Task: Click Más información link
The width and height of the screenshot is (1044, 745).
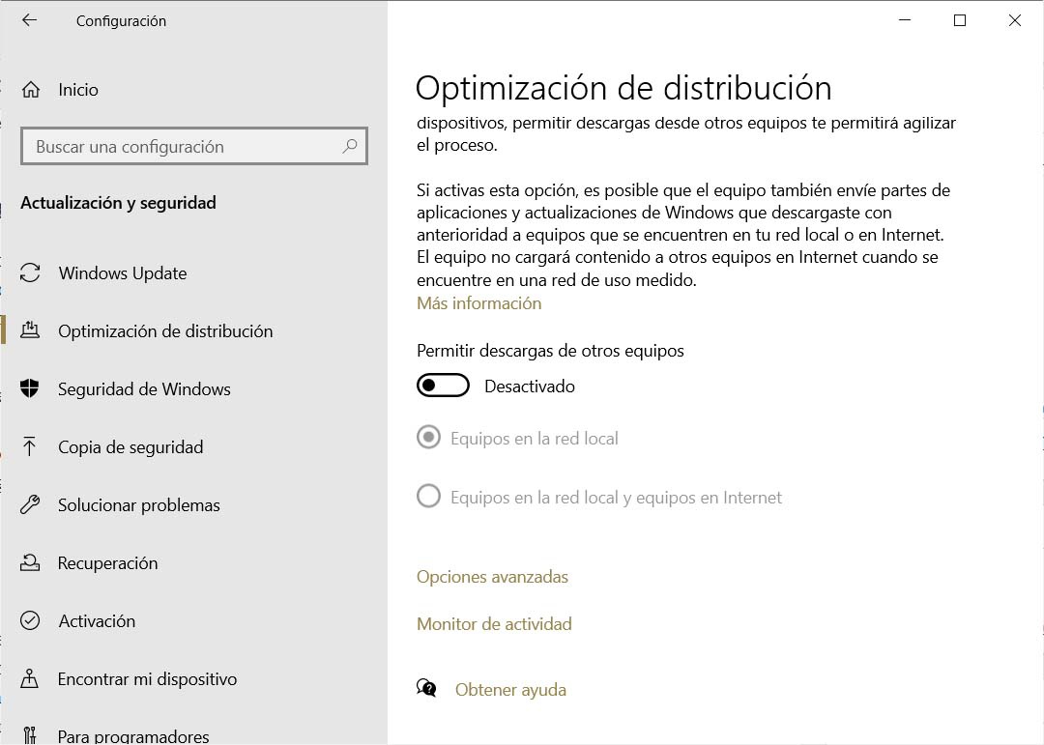Action: (478, 302)
